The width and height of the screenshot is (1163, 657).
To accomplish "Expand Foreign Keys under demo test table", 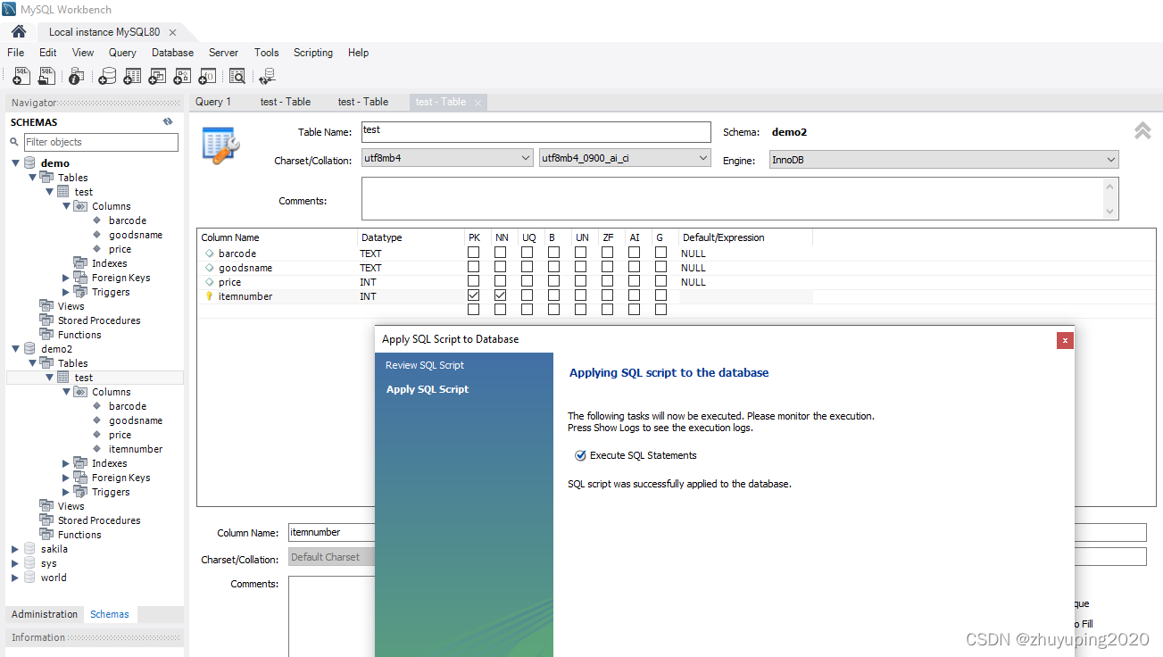I will click(66, 278).
